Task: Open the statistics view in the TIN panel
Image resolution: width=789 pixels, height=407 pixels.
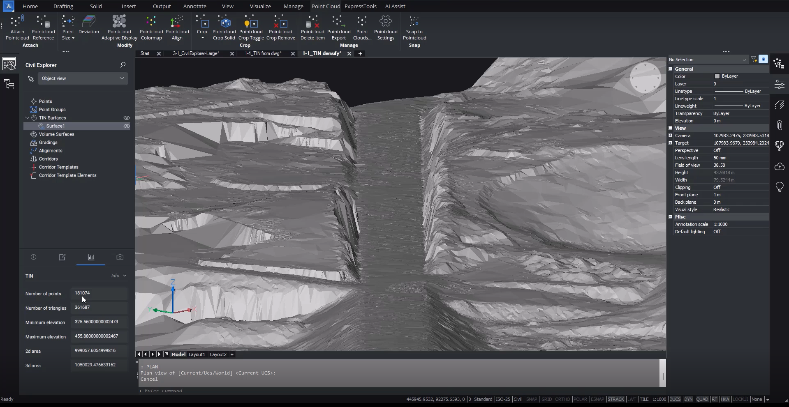Action: 90,258
